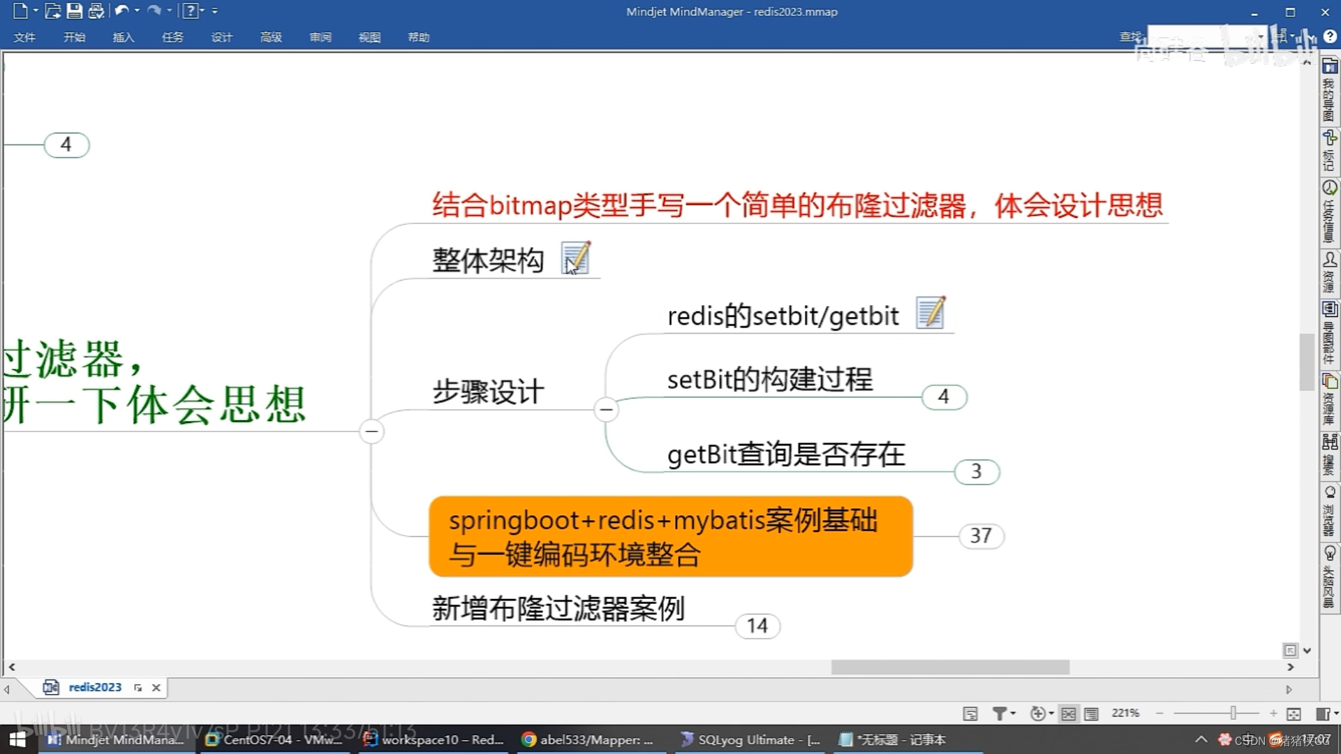
Task: Open the 帮助 ribbon tab
Action: (x=419, y=37)
